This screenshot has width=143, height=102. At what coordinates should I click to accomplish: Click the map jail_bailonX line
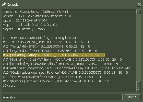click(x=30, y=25)
